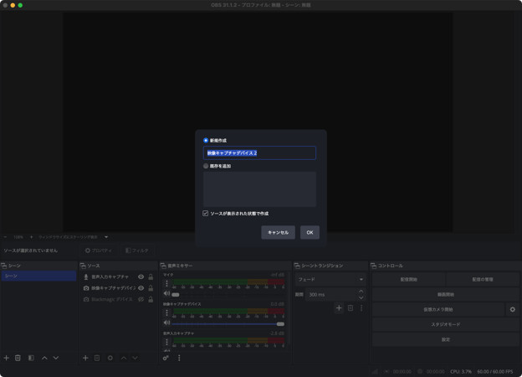Open preview scaling dropdown arrow
This screenshot has height=377, width=522.
(x=106, y=237)
